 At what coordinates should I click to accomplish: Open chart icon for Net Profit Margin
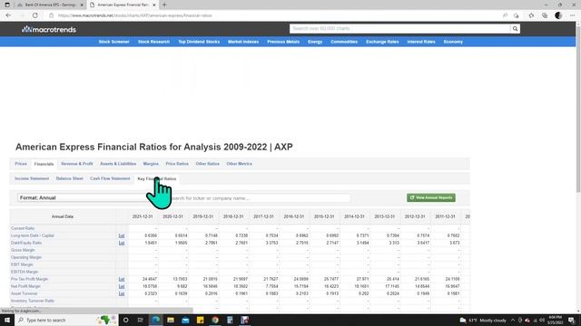tap(122, 286)
